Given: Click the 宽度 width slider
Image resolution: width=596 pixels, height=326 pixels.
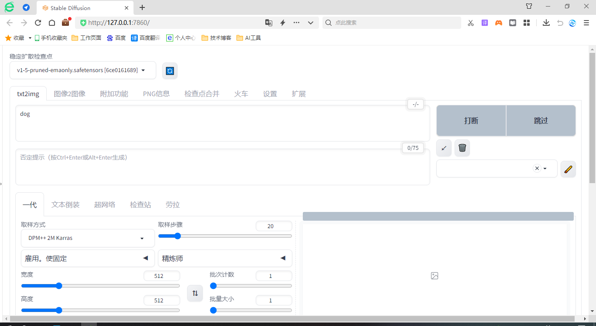Looking at the screenshot, I should coord(100,286).
